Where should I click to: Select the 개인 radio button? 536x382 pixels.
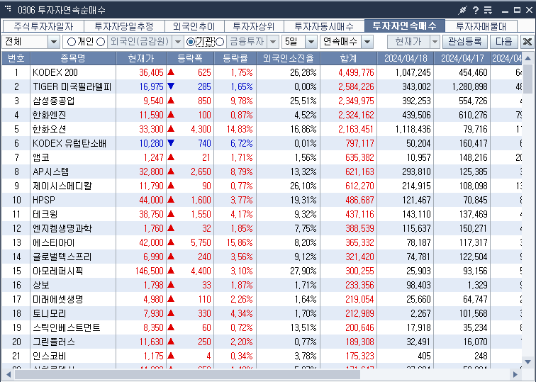point(71,42)
